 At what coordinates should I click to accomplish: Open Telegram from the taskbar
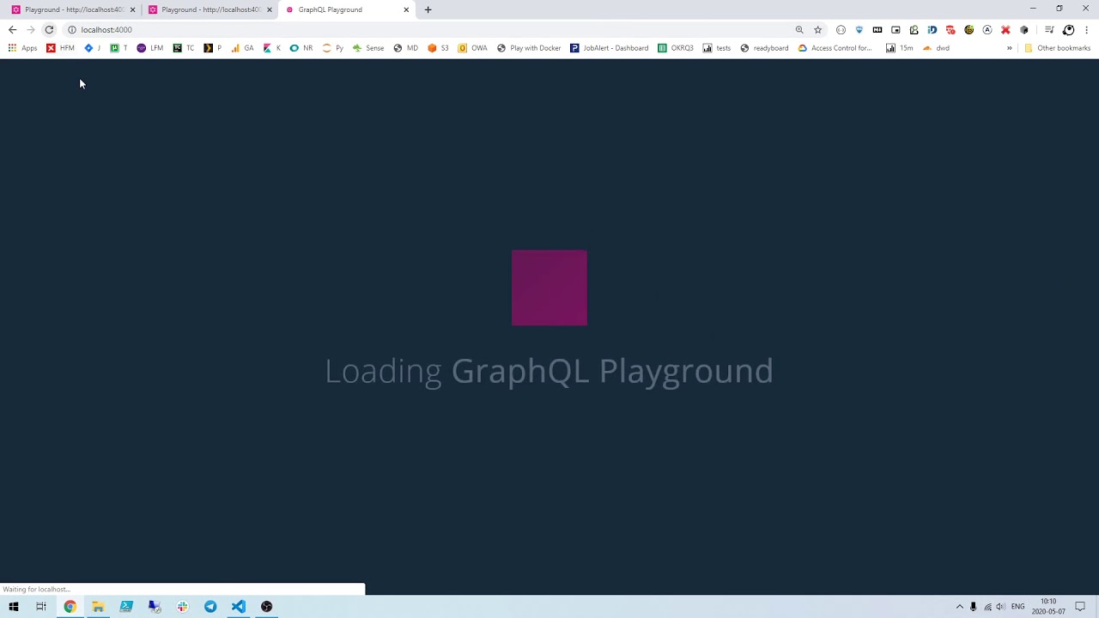click(210, 607)
